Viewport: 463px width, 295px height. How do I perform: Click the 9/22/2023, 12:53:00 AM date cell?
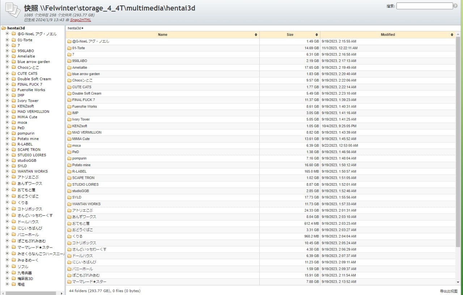(340, 146)
